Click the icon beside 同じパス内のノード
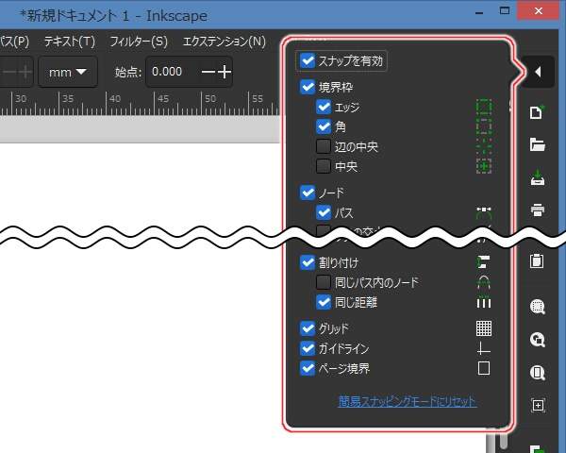The width and height of the screenshot is (566, 453). point(484,282)
